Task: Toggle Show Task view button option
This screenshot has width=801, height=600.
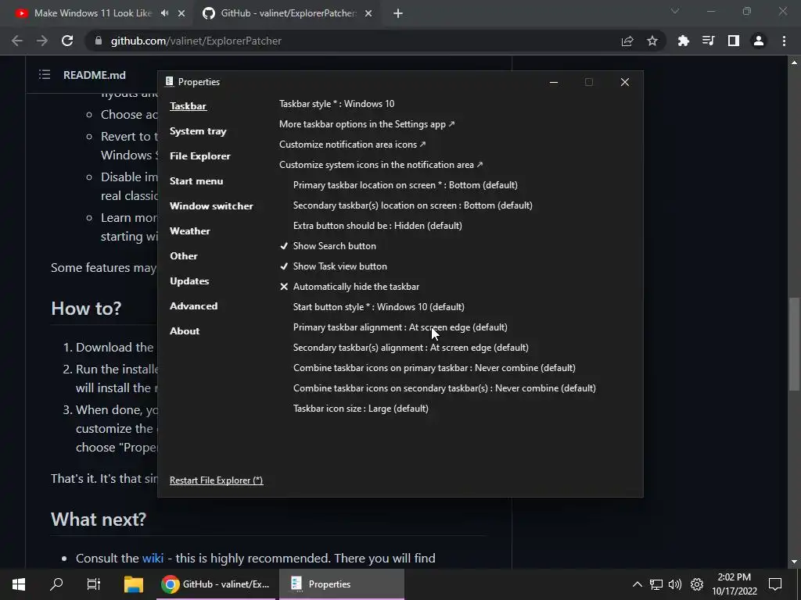Action: (x=333, y=266)
